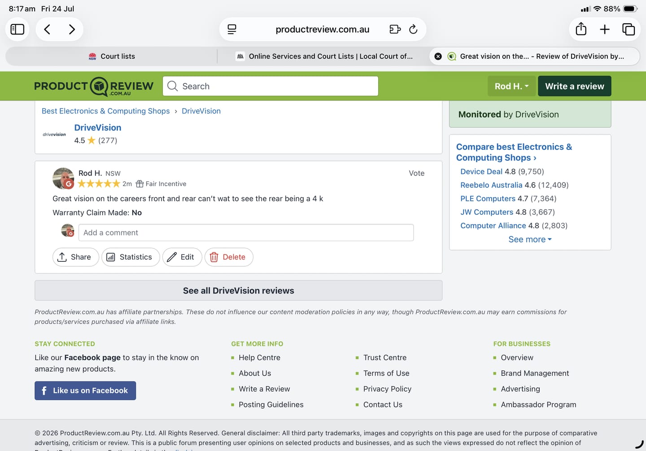Click the Write a review button
Screen dimensions: 646x451
575,86
